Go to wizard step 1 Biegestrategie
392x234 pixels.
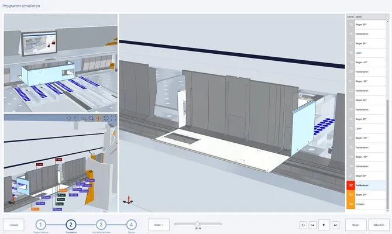pyautogui.click(x=40, y=224)
